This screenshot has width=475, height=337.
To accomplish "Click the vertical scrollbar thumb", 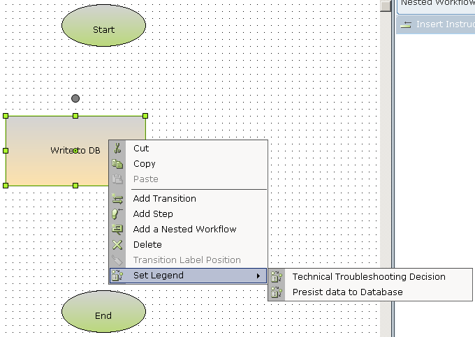I will [x=386, y=6].
